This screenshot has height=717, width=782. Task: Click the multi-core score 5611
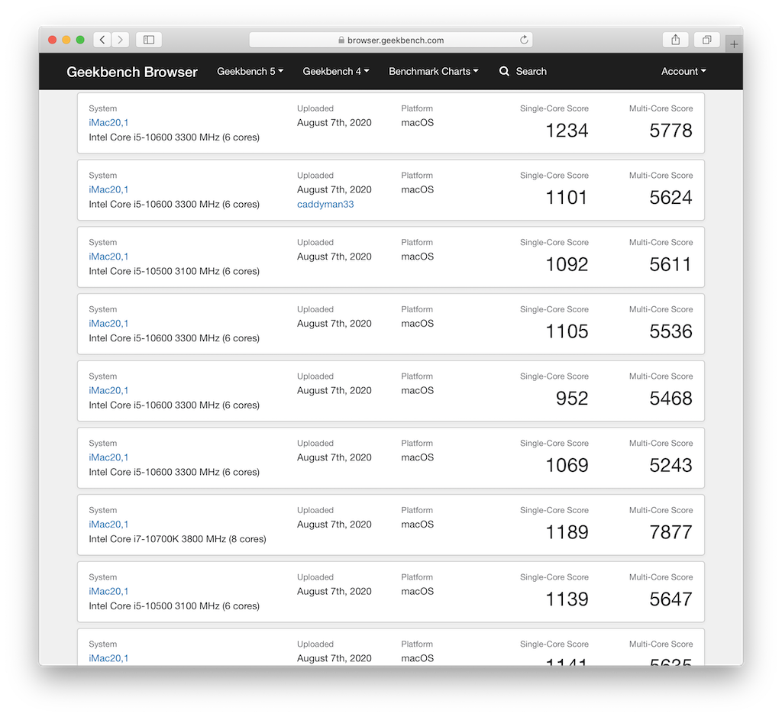(x=671, y=264)
